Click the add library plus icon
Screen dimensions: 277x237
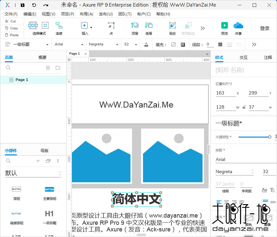tap(38, 161)
